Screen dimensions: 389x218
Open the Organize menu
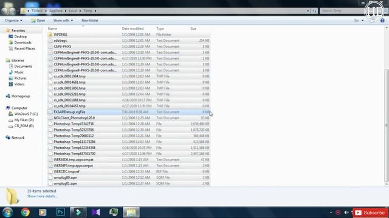click(x=13, y=21)
